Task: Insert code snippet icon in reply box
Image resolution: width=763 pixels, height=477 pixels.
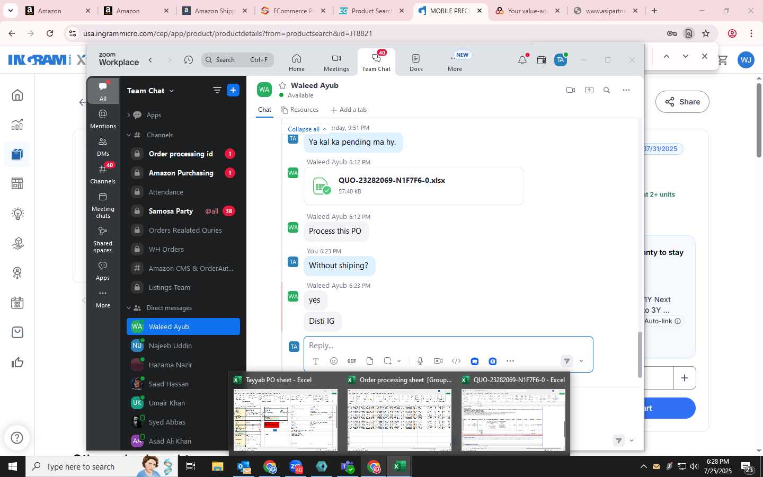Action: tap(456, 361)
